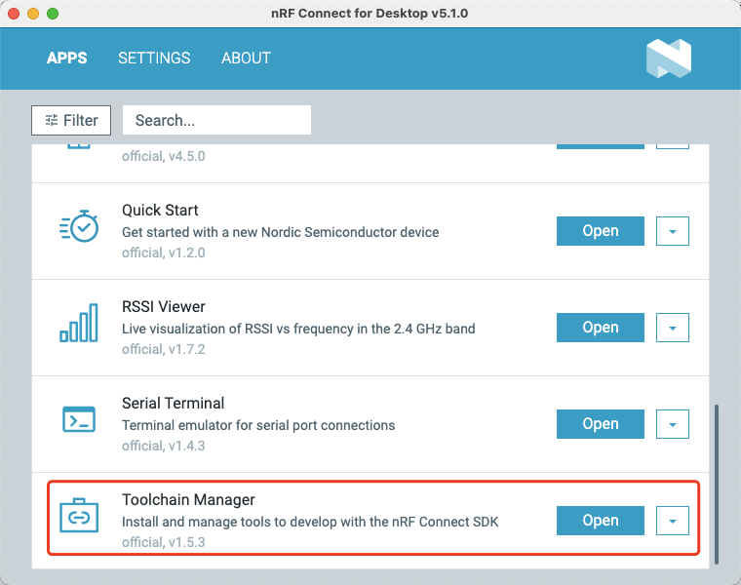Screen dimensions: 741x585
Task: Click the RSSI Viewer signal bars icon
Action: pos(79,323)
